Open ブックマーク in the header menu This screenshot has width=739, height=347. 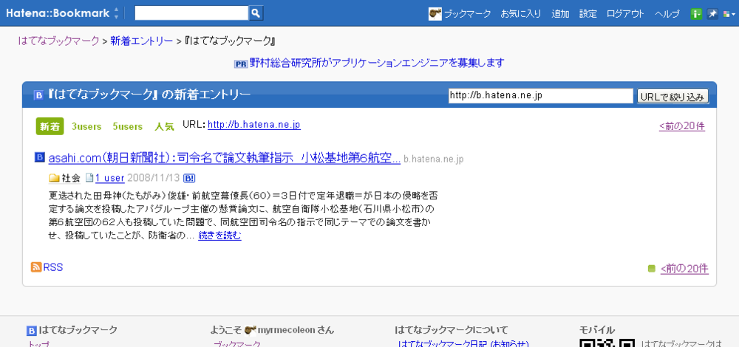[467, 13]
